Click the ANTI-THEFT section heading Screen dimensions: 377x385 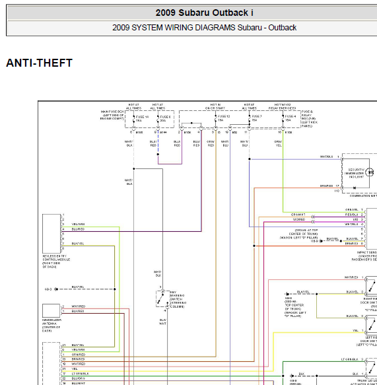39,63
